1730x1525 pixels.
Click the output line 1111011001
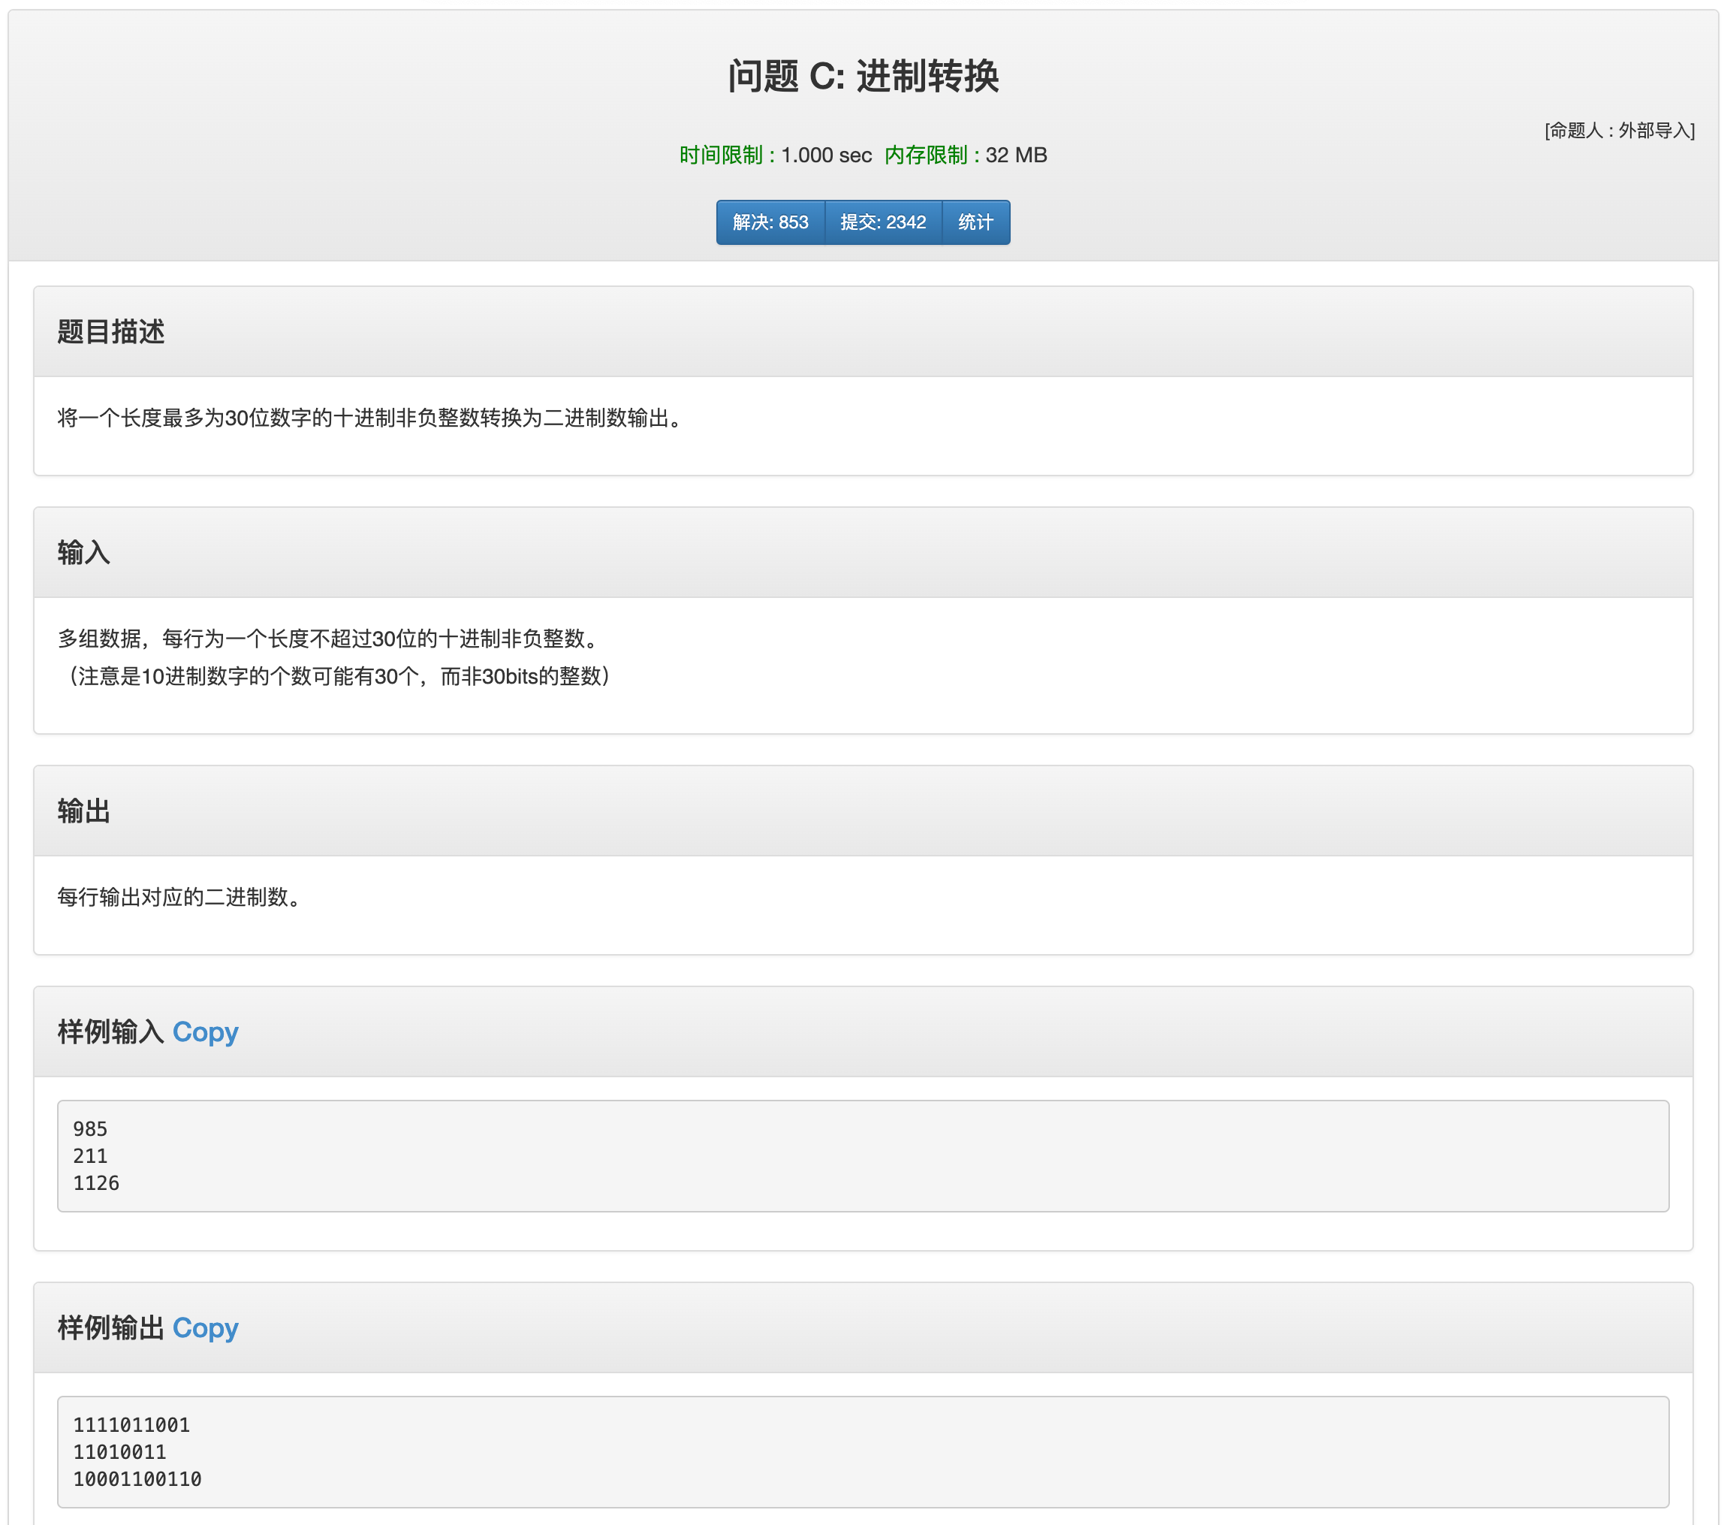[131, 1425]
